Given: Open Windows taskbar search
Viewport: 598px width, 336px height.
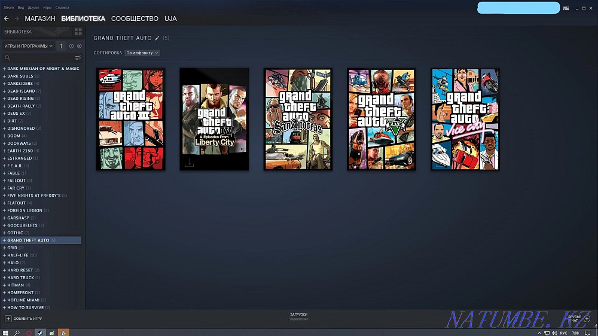Looking at the screenshot, I should point(17,333).
